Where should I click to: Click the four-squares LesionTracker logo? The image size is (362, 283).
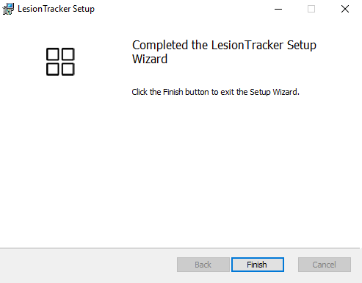pyautogui.click(x=60, y=62)
